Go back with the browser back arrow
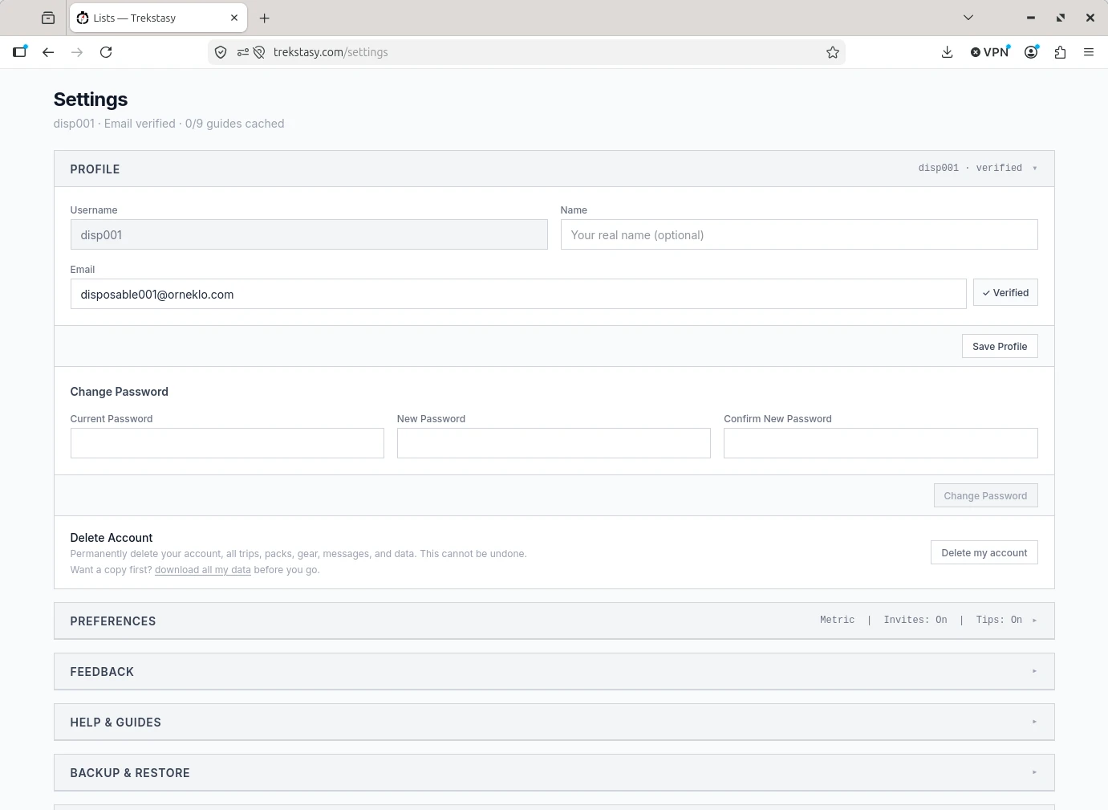Viewport: 1108px width, 810px height. [x=48, y=52]
